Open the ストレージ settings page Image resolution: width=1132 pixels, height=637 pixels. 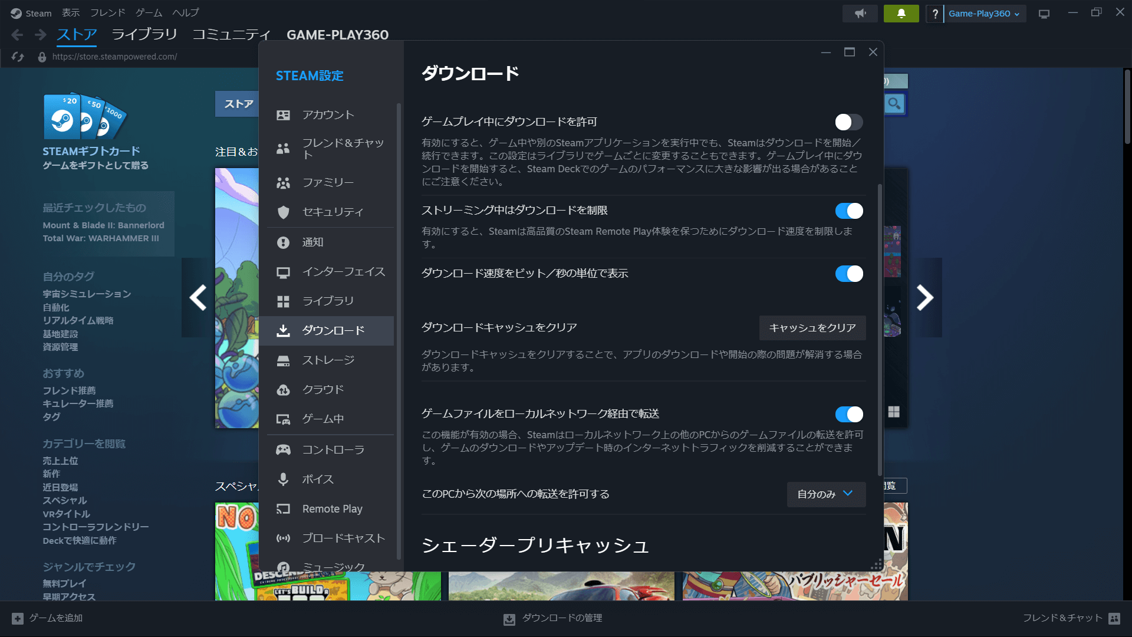click(x=328, y=360)
